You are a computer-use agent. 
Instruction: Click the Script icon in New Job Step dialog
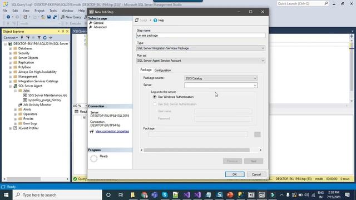click(x=137, y=21)
